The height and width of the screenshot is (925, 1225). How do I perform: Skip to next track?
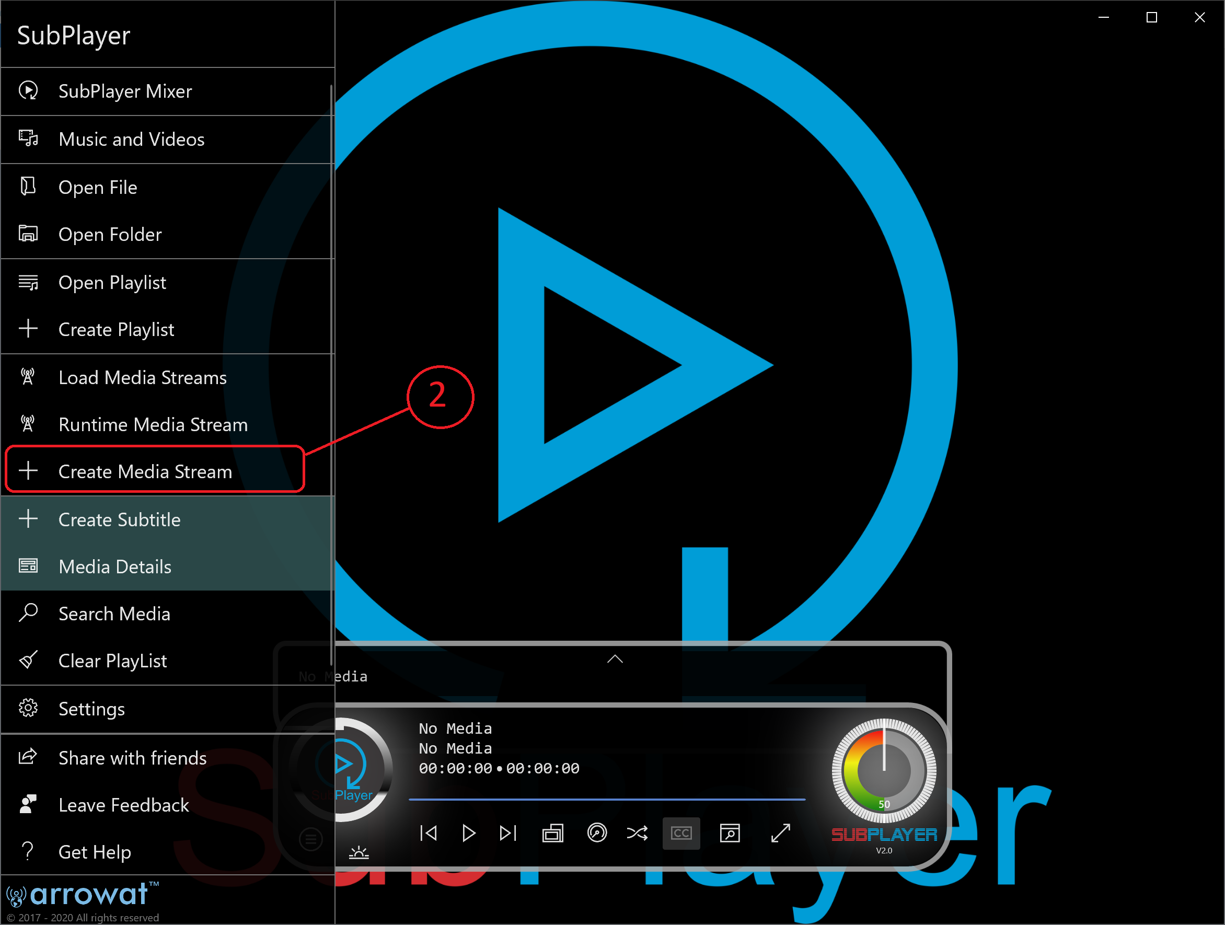tap(508, 833)
